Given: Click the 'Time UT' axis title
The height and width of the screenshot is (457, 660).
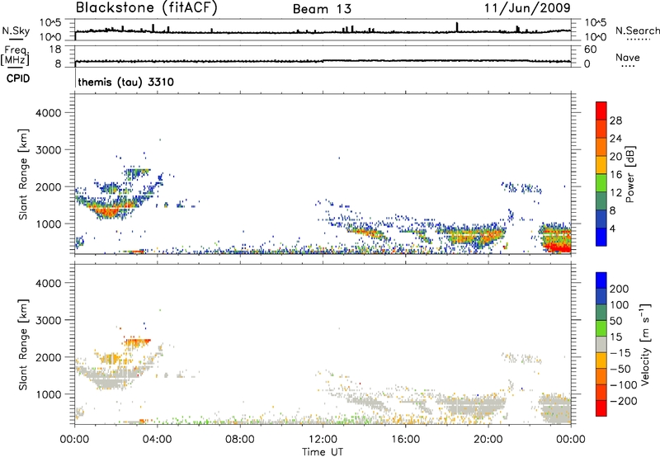Looking at the screenshot, I should (x=323, y=452).
